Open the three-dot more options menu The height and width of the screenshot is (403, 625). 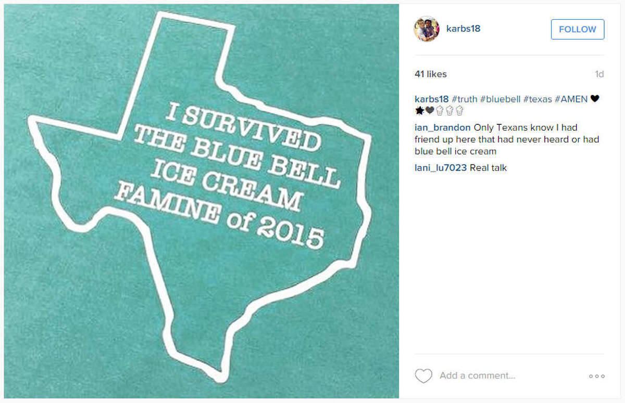596,376
